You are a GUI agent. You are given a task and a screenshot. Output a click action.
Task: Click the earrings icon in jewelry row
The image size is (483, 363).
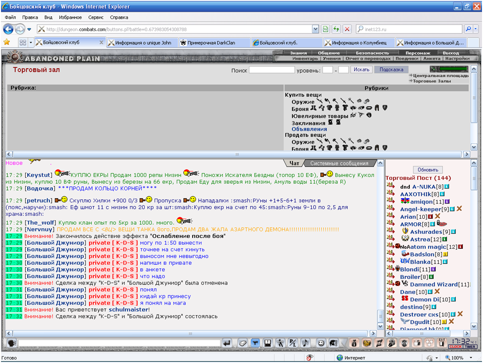click(353, 115)
